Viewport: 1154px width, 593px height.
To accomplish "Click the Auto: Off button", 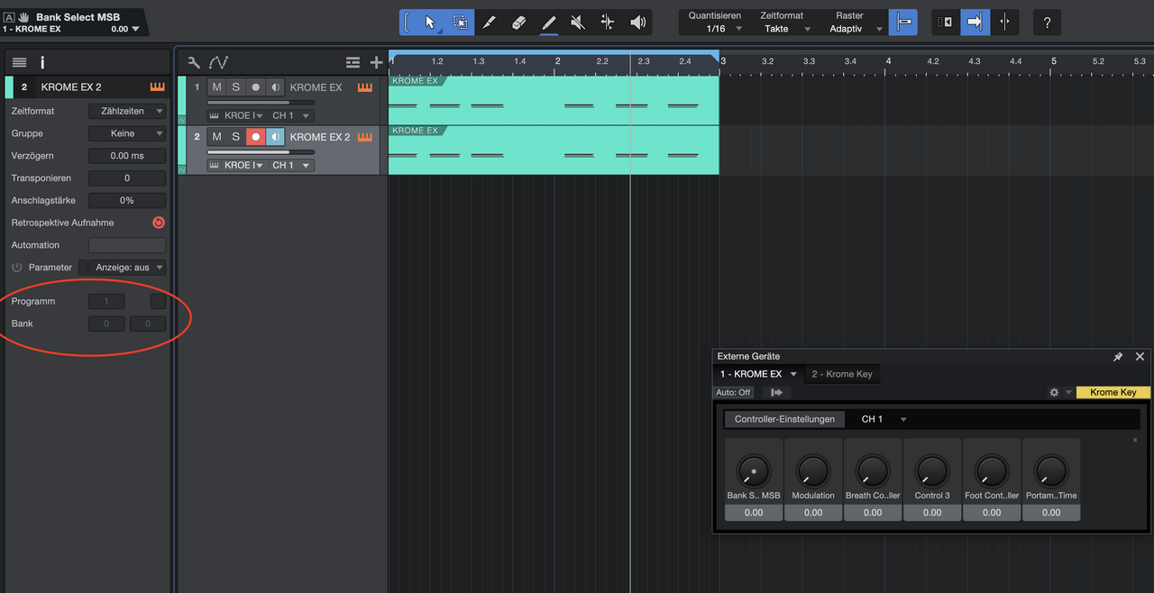I will [x=733, y=393].
